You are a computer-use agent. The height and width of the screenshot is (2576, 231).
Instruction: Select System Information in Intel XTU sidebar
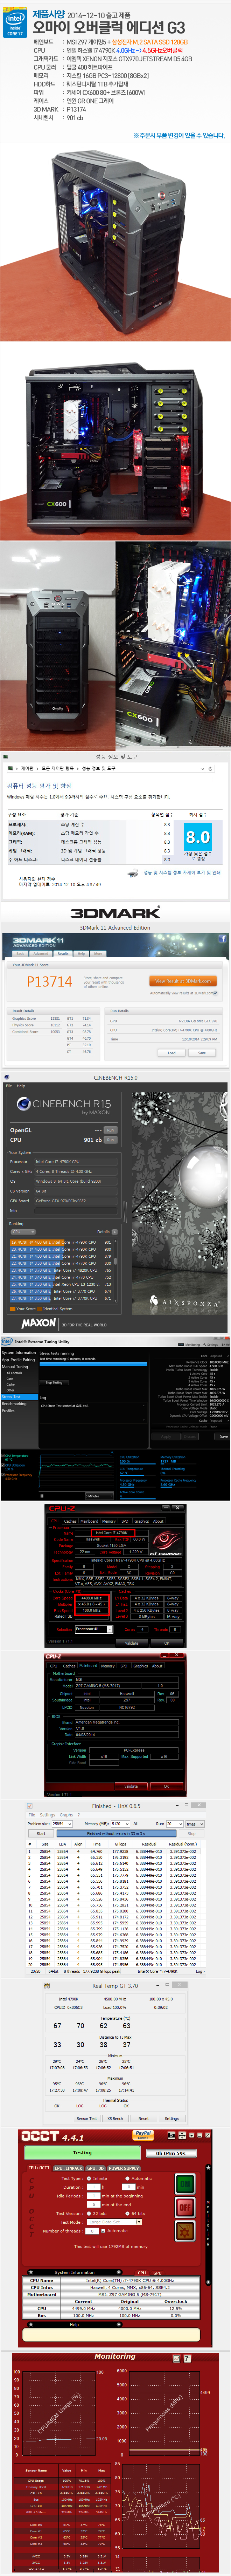[19, 1353]
